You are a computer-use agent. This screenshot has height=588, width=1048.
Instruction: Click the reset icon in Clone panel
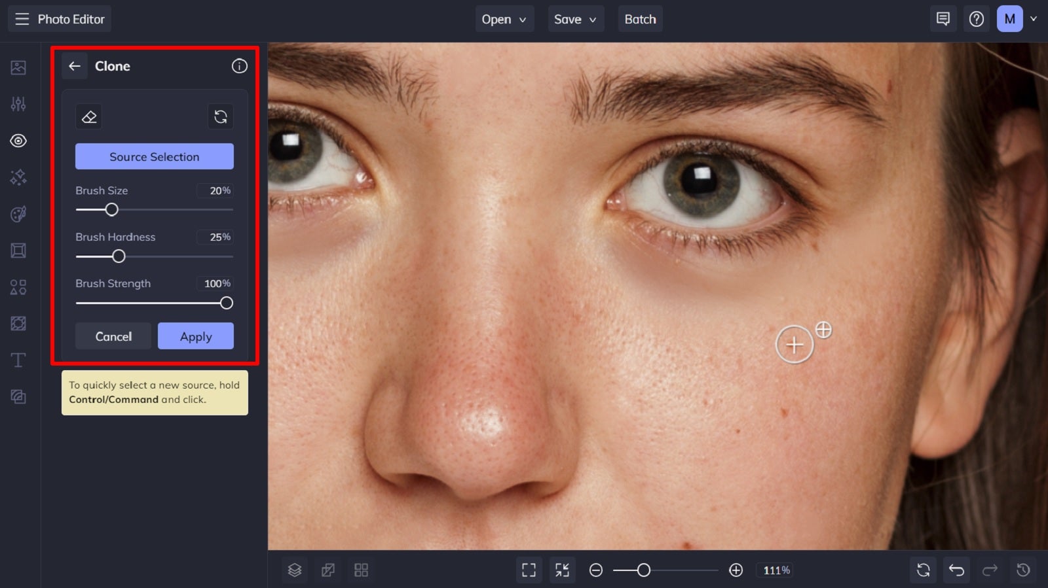221,117
